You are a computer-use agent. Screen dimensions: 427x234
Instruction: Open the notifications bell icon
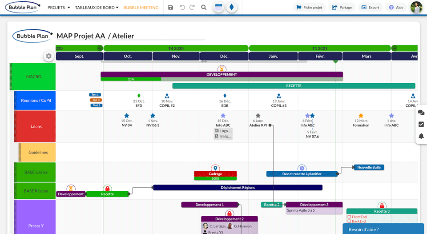click(421, 136)
